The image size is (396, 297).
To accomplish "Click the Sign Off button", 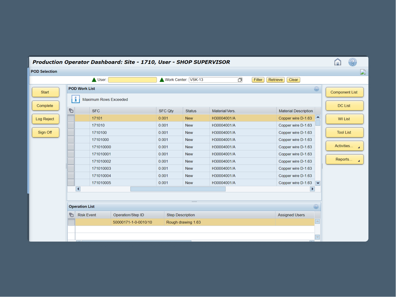I will 45,132.
